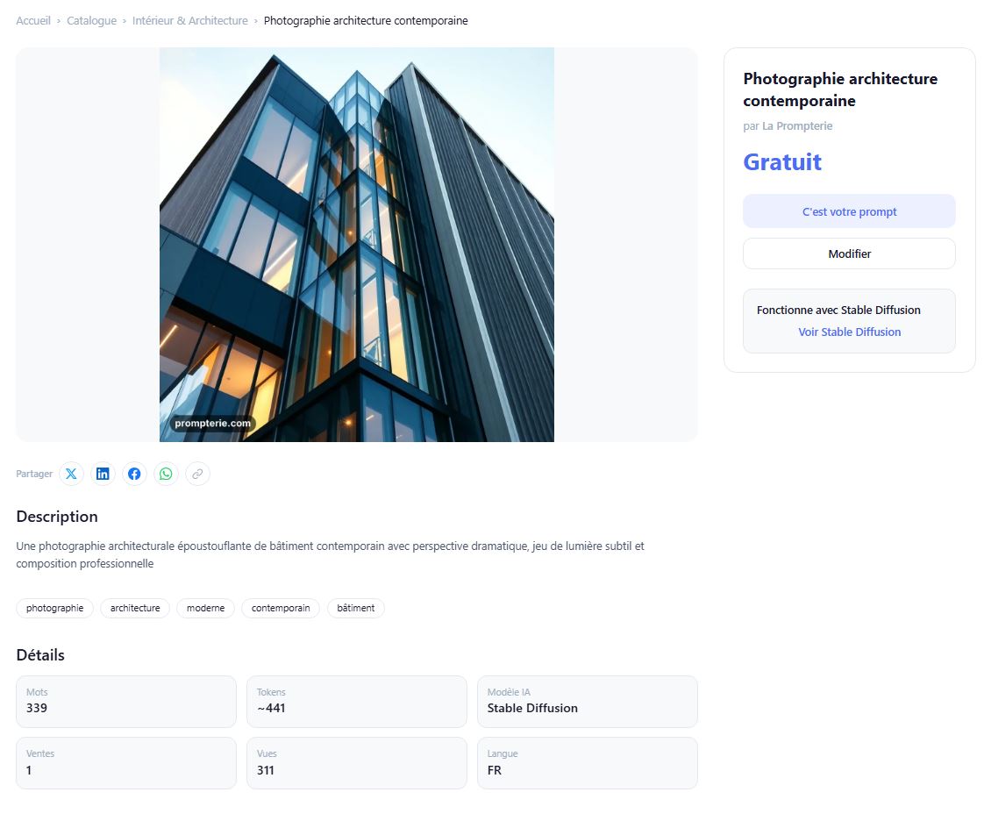Screen dimensions: 984x821
Task: Share via WhatsApp icon
Action: [166, 474]
